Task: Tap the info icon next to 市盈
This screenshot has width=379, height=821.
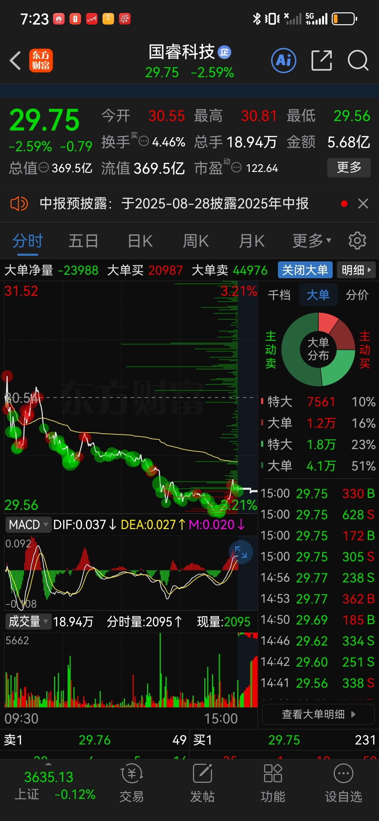Action: [237, 167]
